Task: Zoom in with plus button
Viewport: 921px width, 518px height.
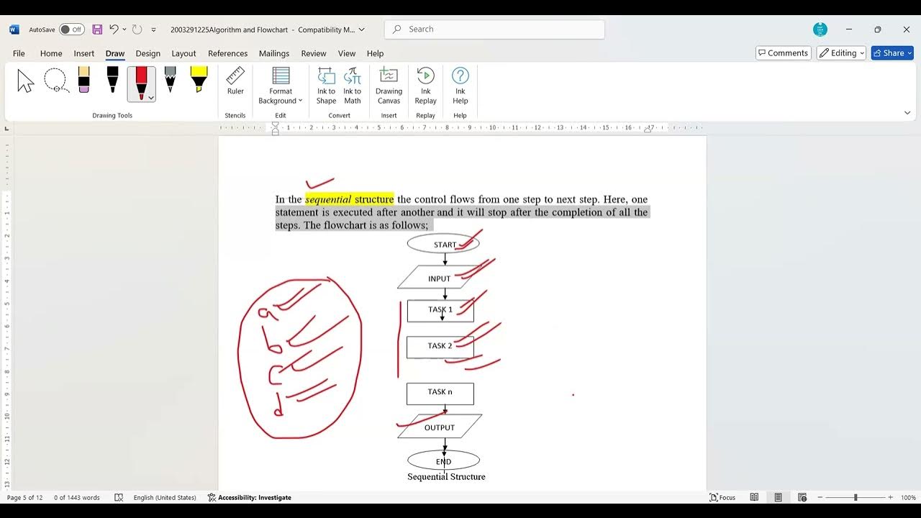Action: tap(890, 498)
